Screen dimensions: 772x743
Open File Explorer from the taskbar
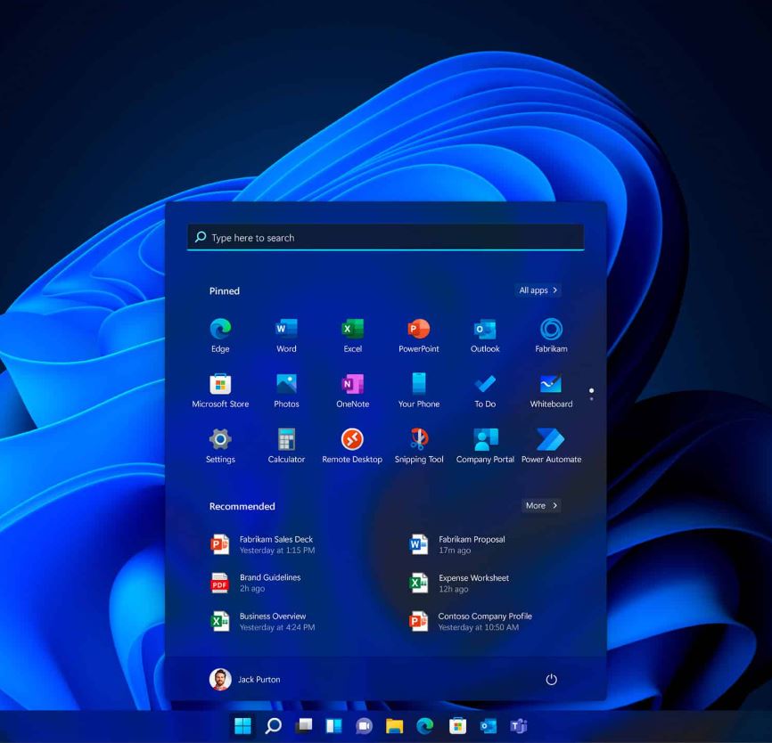point(394,726)
